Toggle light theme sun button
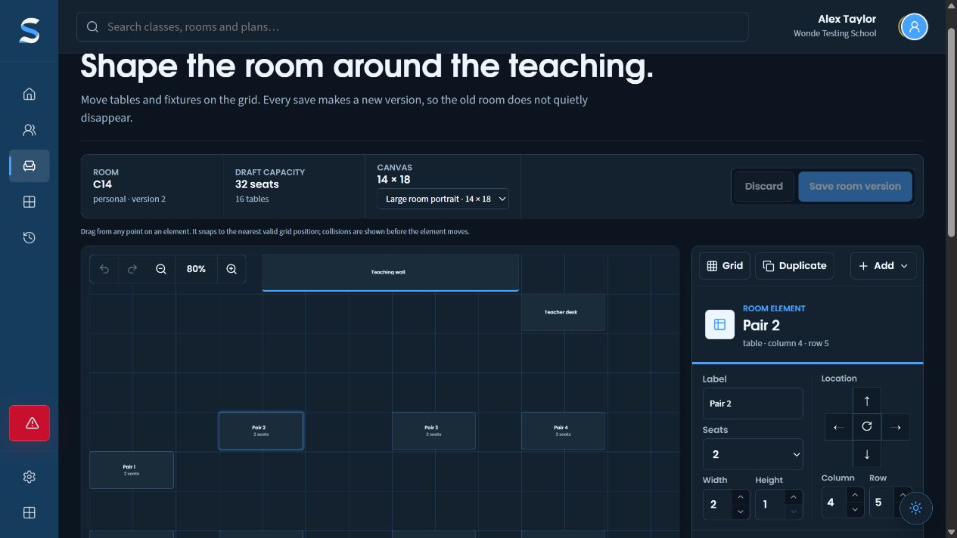This screenshot has width=957, height=538. (915, 509)
